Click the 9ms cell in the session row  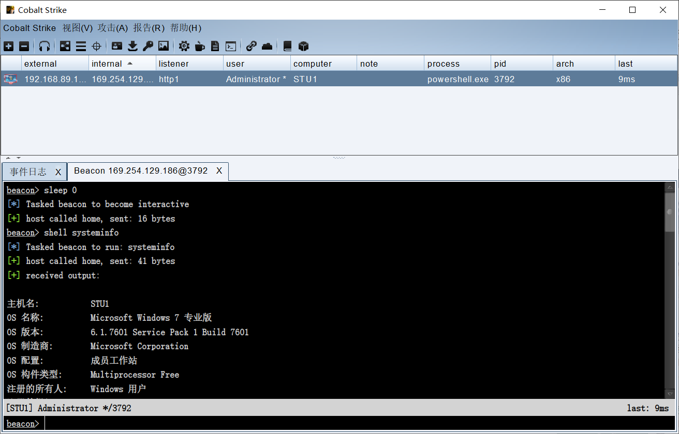[646, 79]
